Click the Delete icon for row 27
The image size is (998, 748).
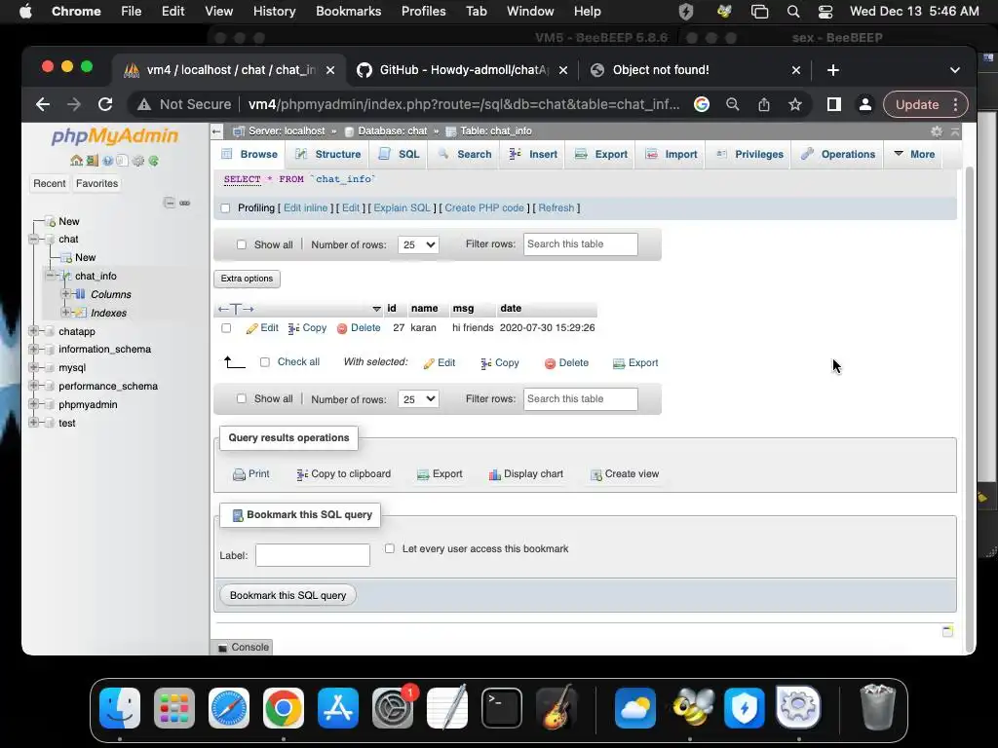click(342, 328)
